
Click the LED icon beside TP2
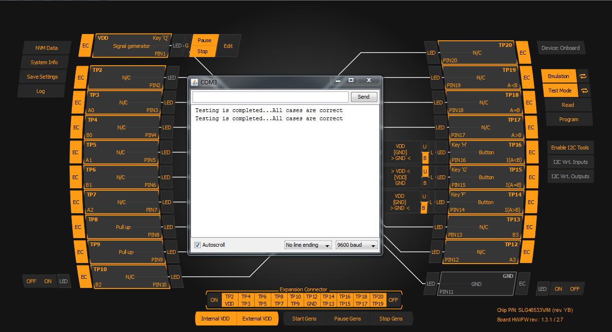click(171, 78)
